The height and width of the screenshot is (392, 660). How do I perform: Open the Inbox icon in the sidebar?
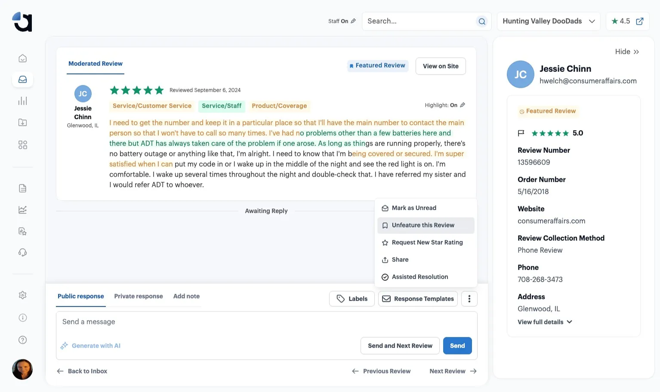[23, 79]
